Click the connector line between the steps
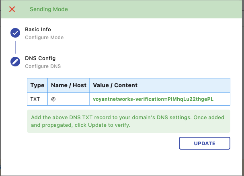This screenshot has width=244, height=176. [x=15, y=47]
